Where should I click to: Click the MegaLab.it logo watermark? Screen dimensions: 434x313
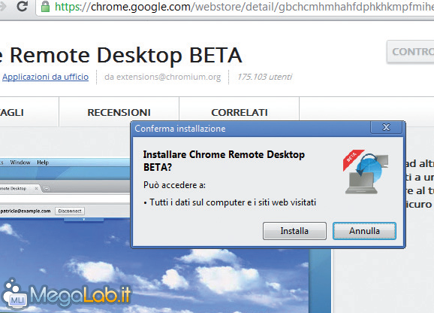coord(66,294)
